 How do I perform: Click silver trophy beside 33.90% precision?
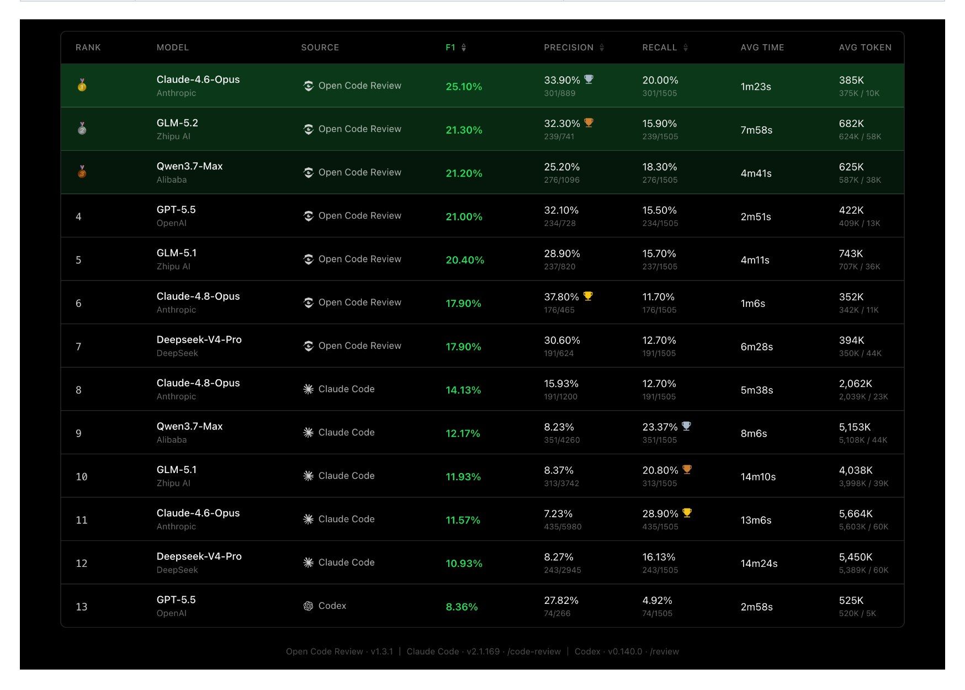click(x=588, y=79)
